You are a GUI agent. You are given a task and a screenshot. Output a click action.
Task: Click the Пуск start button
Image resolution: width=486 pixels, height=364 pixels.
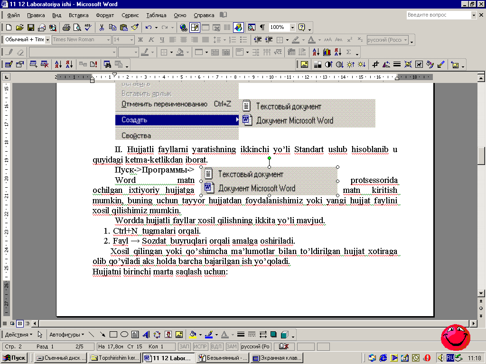pos(15,358)
